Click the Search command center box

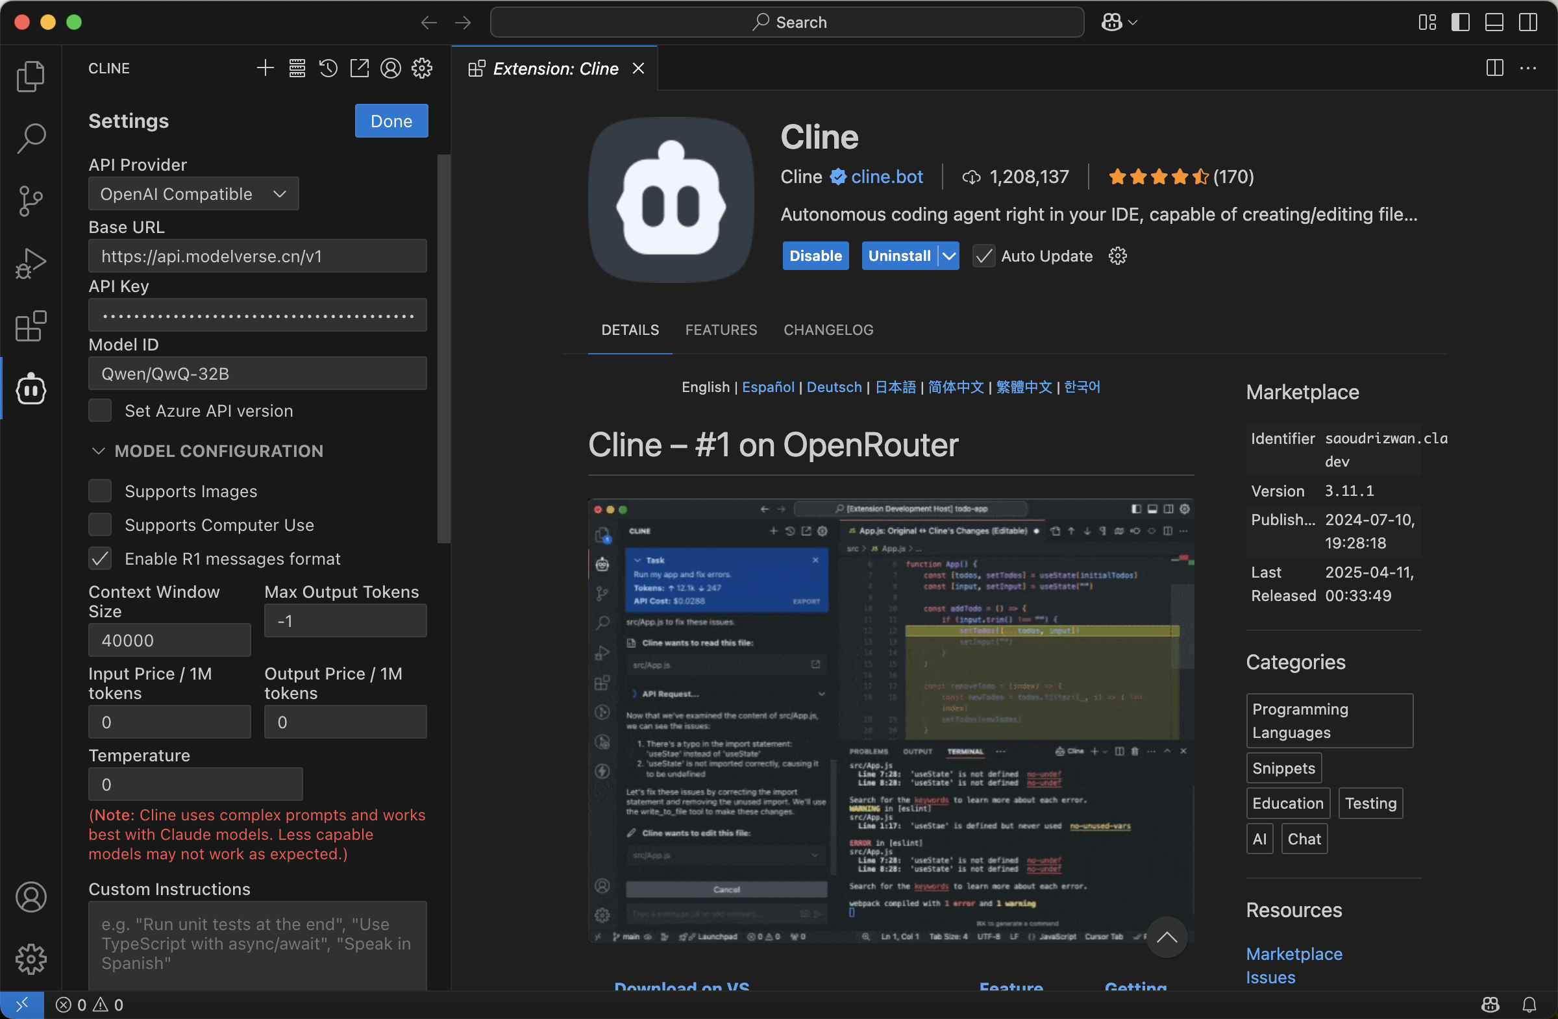(787, 22)
